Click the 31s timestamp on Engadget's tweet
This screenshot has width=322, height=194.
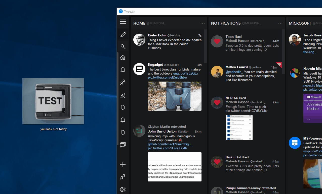coord(199,65)
